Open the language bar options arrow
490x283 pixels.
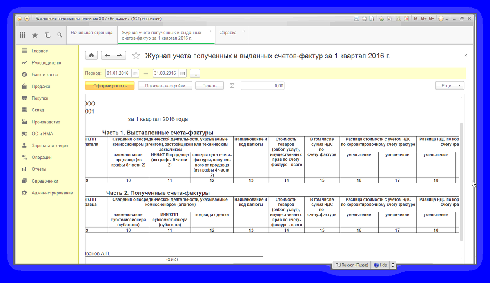(393, 265)
